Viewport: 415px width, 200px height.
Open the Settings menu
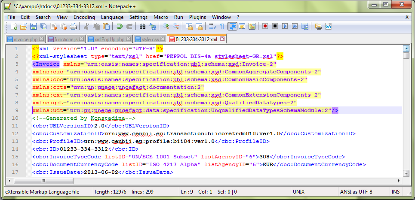point(138,17)
